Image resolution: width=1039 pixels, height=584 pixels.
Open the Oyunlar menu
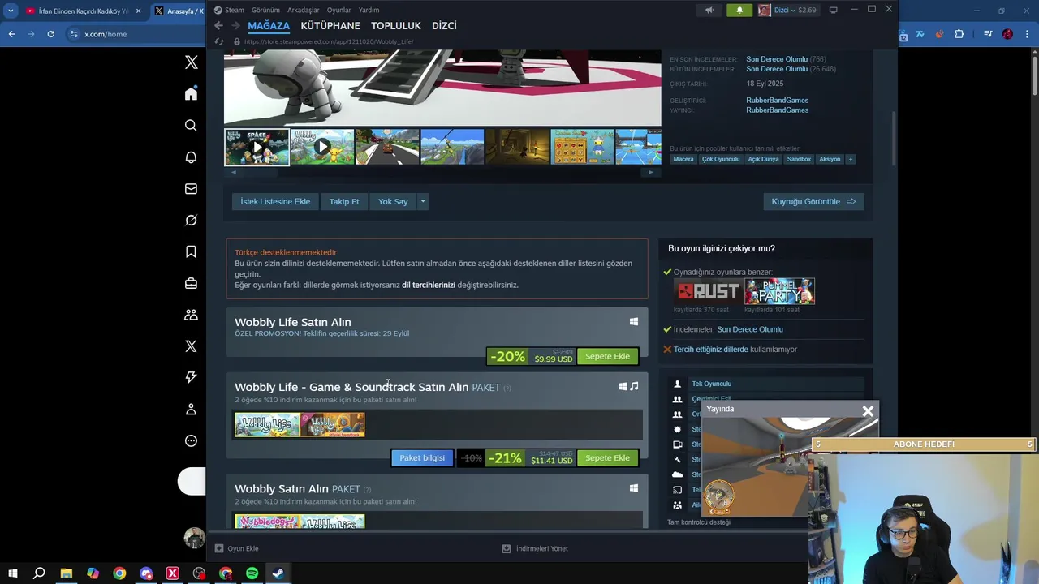click(x=338, y=10)
